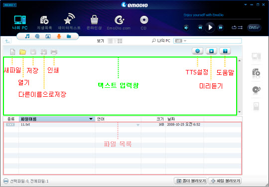269x187 pixels.
Task: Switch to the CD tab
Action: click(x=144, y=23)
